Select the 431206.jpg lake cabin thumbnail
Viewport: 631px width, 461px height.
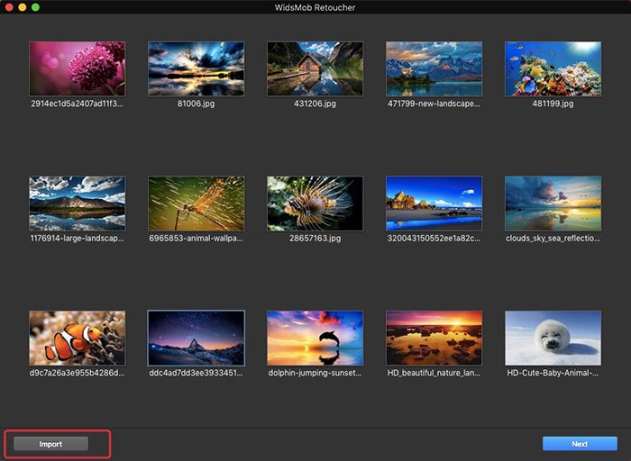point(315,68)
